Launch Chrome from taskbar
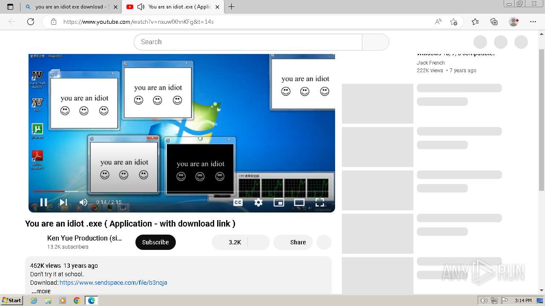Image resolution: width=545 pixels, height=306 pixels. click(77, 300)
